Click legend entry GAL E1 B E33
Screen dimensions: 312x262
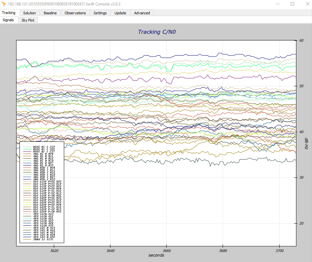click(x=38, y=165)
